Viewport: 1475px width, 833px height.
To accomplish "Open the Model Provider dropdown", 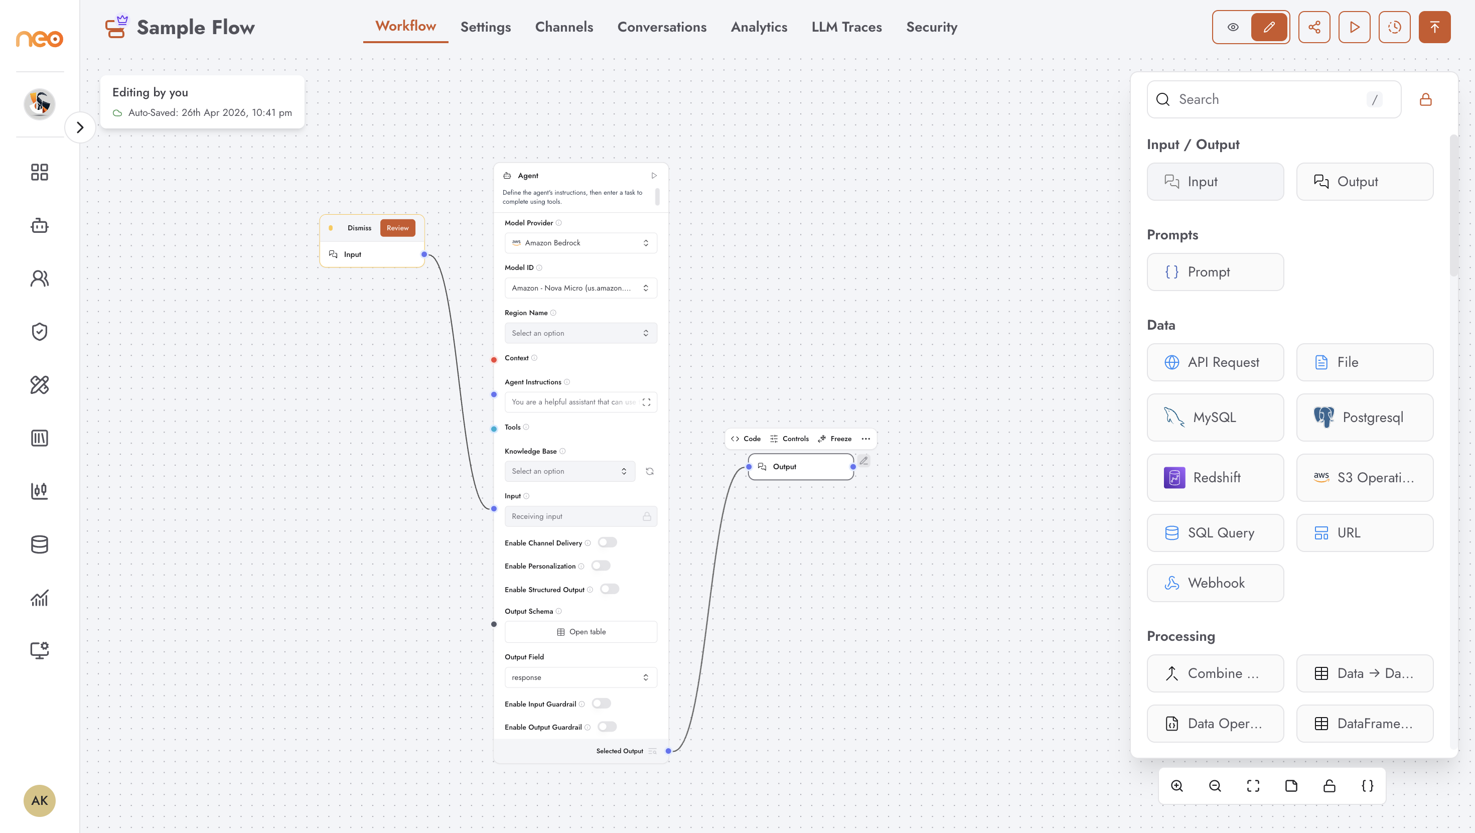I will [580, 243].
